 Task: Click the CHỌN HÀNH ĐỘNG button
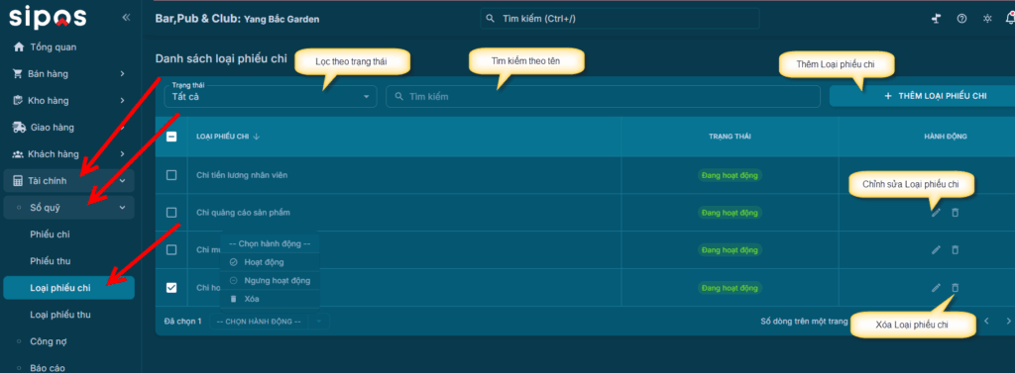[x=259, y=322]
